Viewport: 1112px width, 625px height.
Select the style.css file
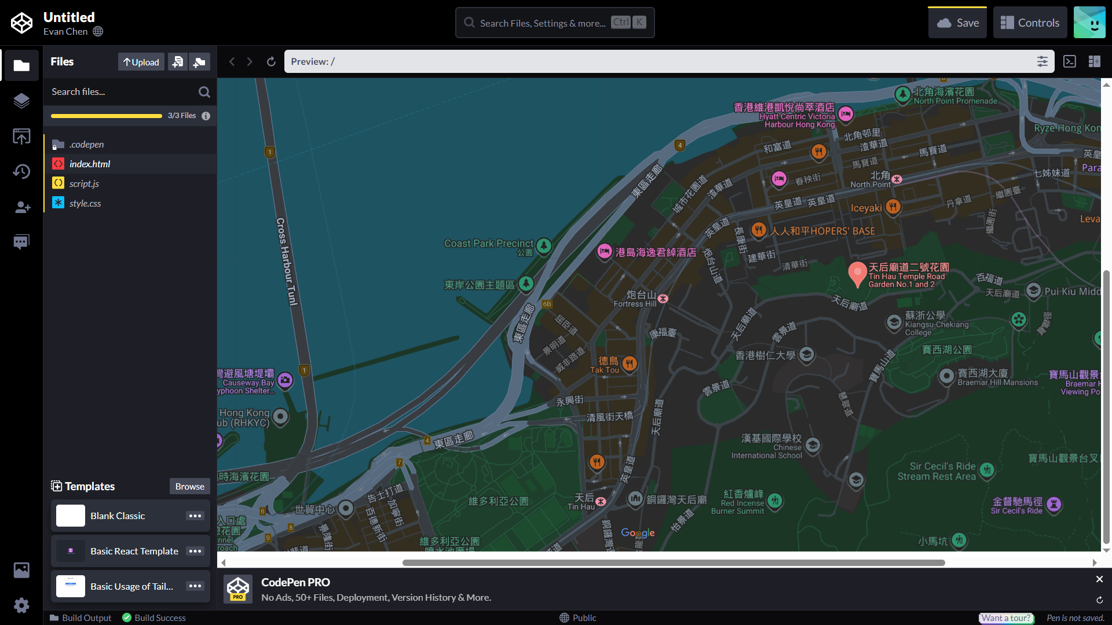coord(130,203)
